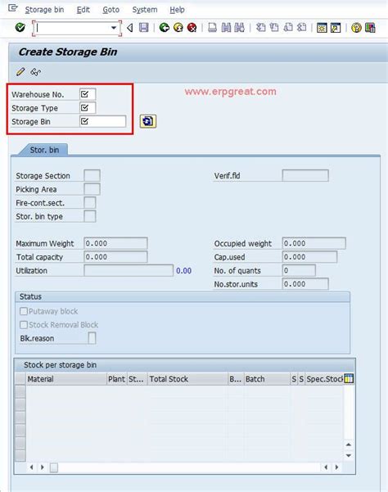388x492 pixels.
Task: Click the Batch column header
Action: [267, 379]
